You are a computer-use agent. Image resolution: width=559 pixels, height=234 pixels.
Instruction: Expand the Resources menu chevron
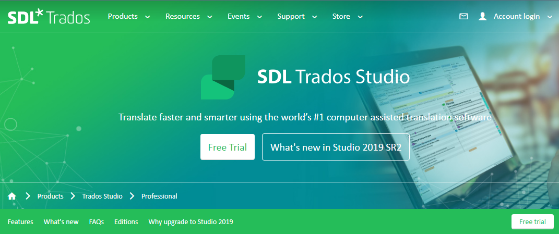(210, 17)
